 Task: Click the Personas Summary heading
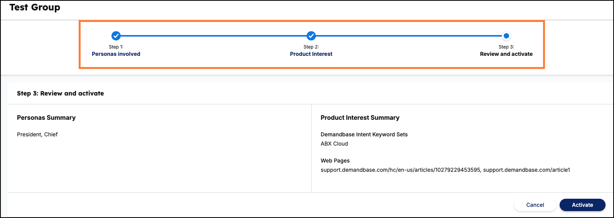click(x=46, y=117)
